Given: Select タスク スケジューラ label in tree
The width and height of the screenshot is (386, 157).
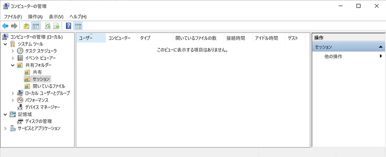Looking at the screenshot, I should click(x=41, y=51).
